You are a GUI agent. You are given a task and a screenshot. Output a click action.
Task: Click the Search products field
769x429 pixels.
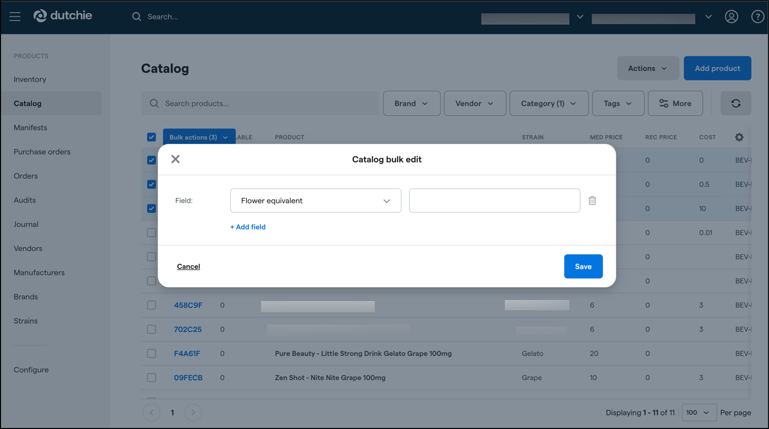pyautogui.click(x=260, y=103)
